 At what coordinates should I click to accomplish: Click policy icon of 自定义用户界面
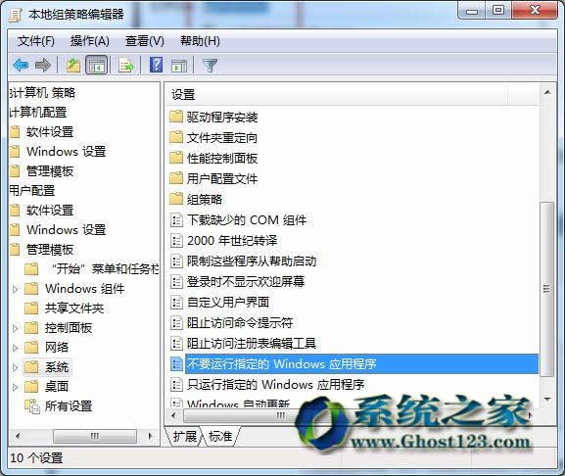[176, 302]
